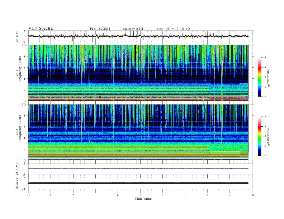Click the 'VLF Spectra' title text
Image resolution: width=284 pixels, height=219 pixels.
pos(41,28)
